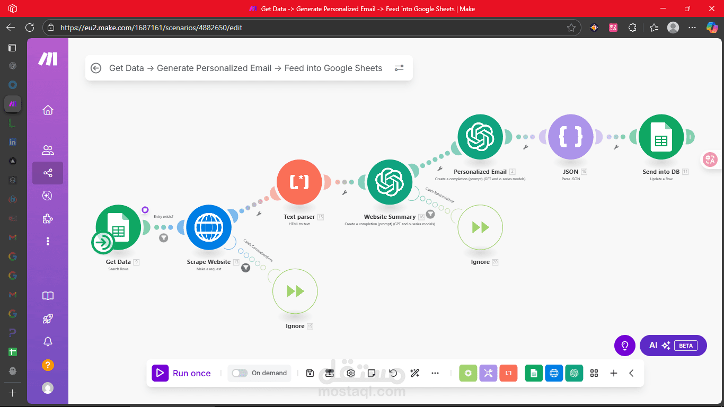This screenshot has width=724, height=407.
Task: Open Google Sheets favorite in toolbar
Action: click(534, 373)
